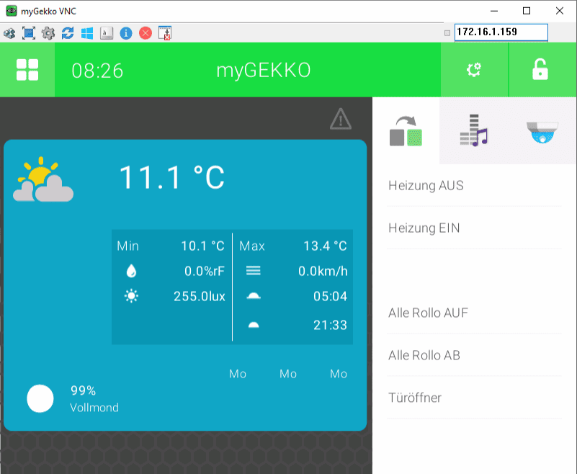Screen dimensions: 577x474
Task: Refresh the VNC screen
Action: pyautogui.click(x=68, y=33)
